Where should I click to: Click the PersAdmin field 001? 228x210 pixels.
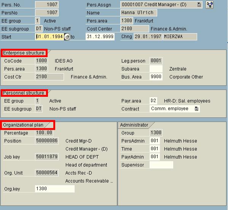coord(155,141)
